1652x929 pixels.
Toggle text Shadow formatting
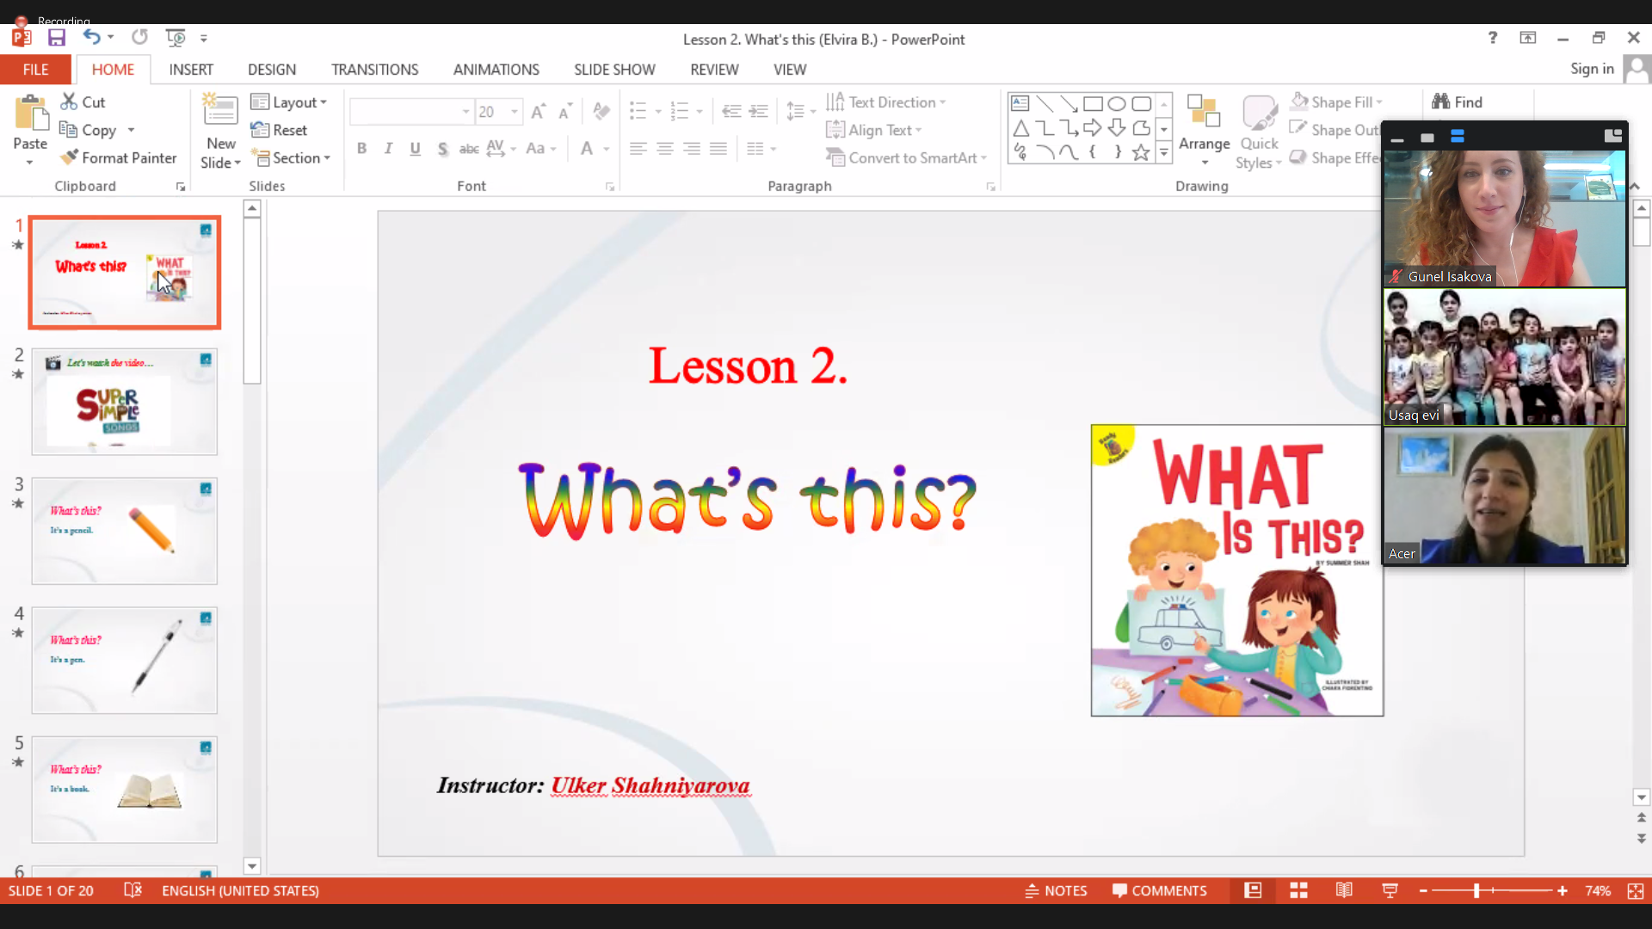pyautogui.click(x=442, y=149)
